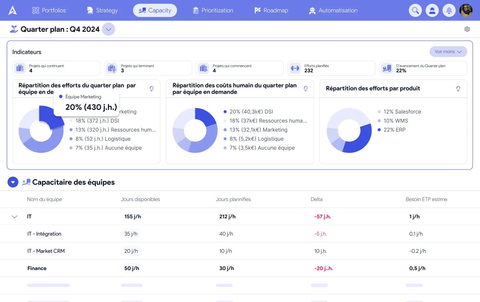Screen dimensions: 480x302
Task: Edit IT - Intégration available days 35 j/h
Action: [x=131, y=234]
